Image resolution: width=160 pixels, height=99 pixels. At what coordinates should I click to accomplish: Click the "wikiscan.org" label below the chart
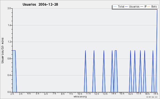80,97
